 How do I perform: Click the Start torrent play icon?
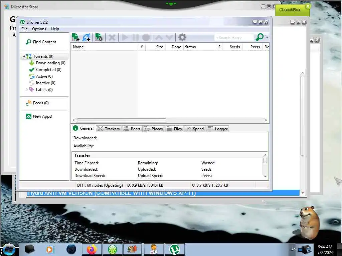coord(125,37)
